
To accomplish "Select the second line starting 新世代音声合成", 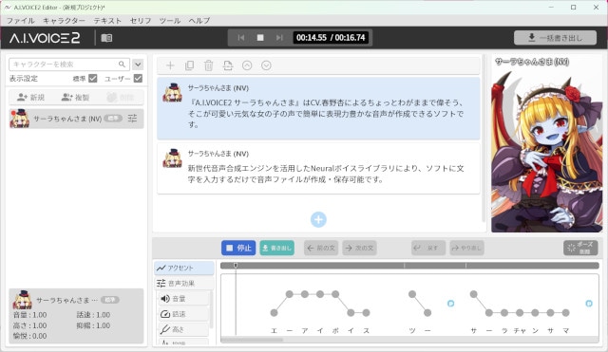I will coord(318,168).
